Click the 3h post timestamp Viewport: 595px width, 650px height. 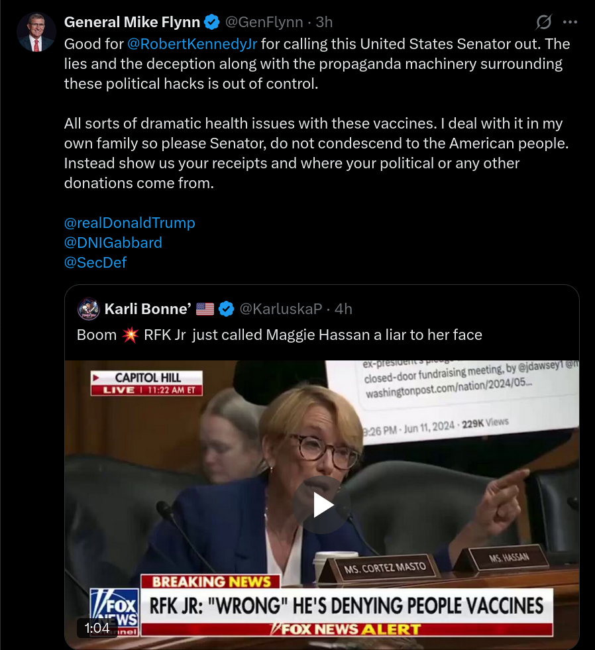coord(324,22)
